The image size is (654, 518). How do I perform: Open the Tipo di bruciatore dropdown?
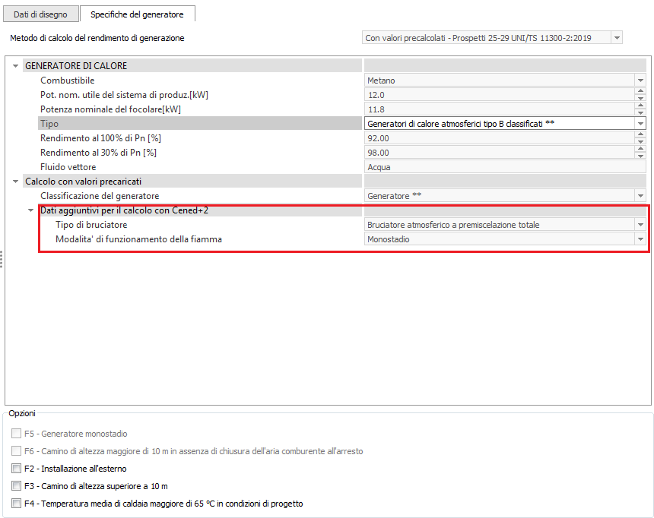pos(640,225)
